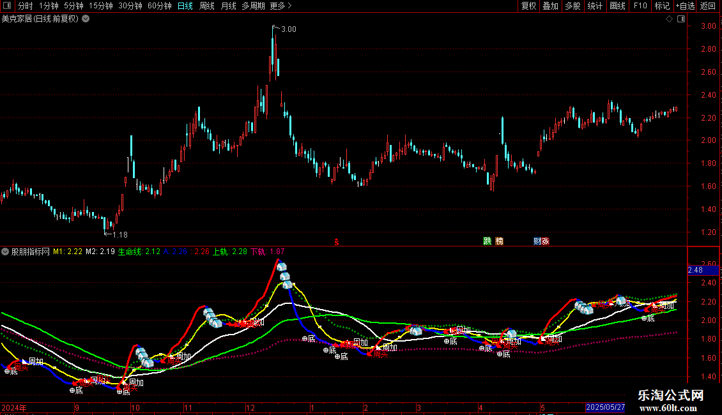The width and height of the screenshot is (722, 415).
Task: Select the 1分钟 period tab
Action: click(49, 6)
